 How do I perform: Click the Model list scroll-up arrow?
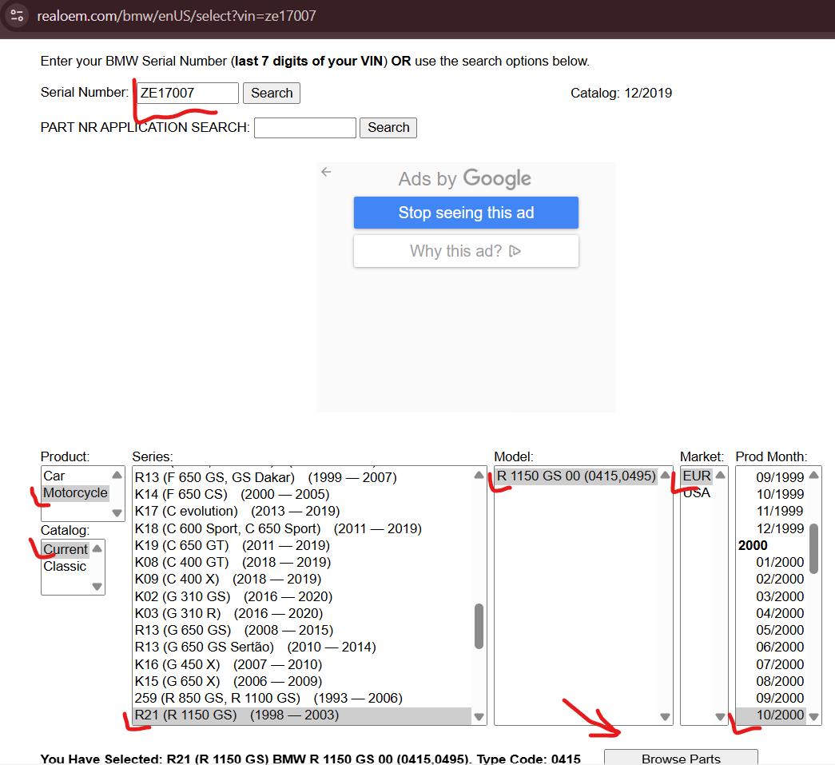[665, 475]
